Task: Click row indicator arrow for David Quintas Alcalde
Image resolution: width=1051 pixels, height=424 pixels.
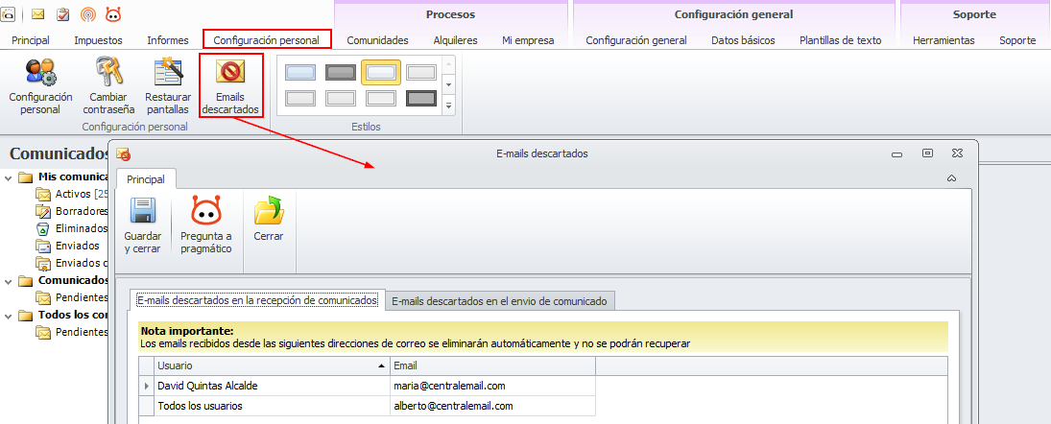Action: click(146, 386)
